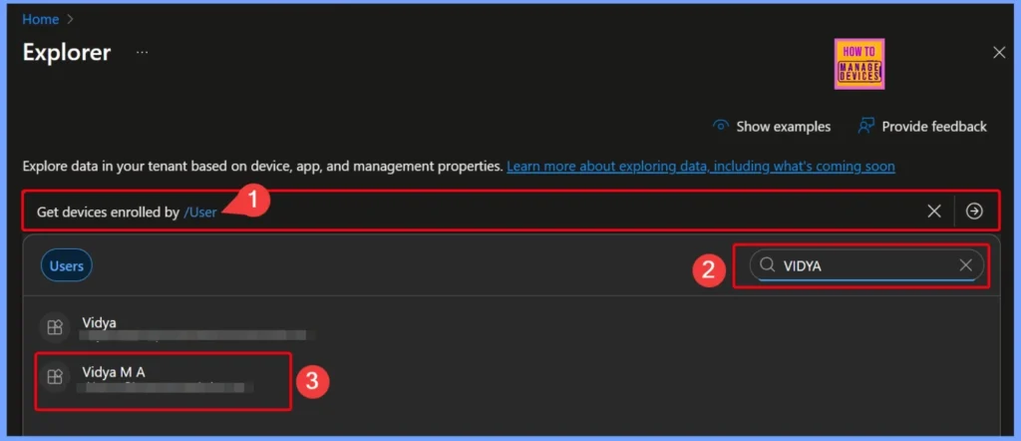This screenshot has height=441, width=1021.
Task: Open the Learn more about exploring data link
Action: point(701,166)
